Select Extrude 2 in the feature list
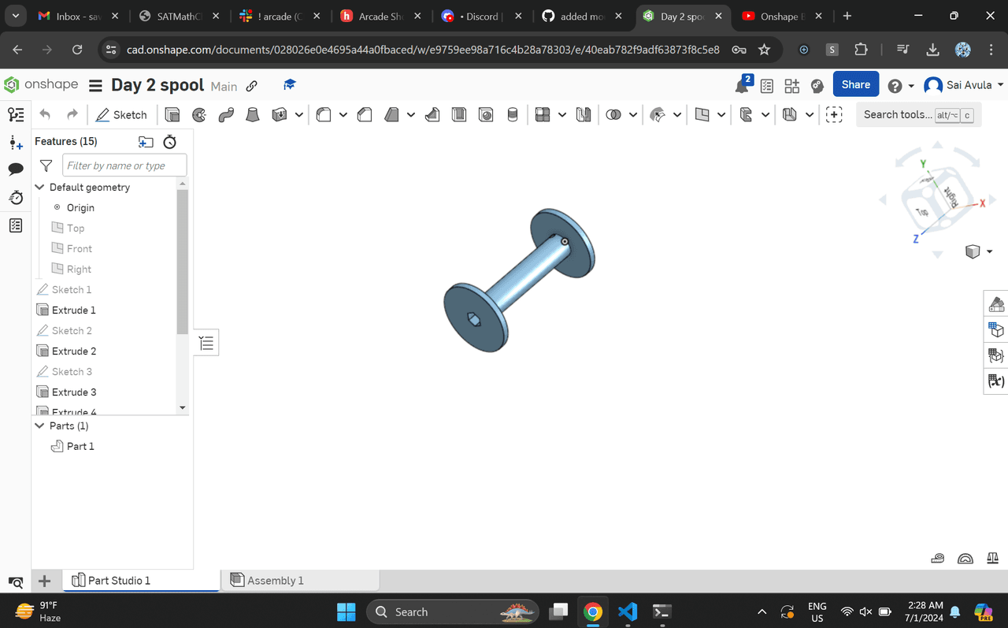1008x628 pixels. pos(74,351)
